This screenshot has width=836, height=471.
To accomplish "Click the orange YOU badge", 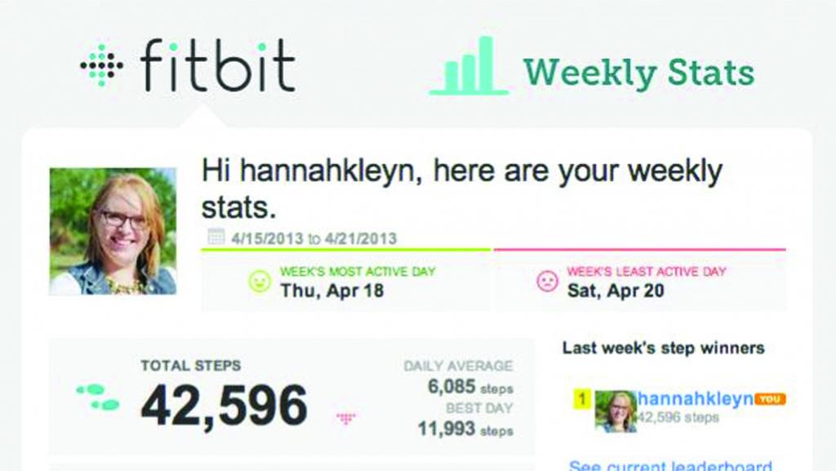I will coord(770,398).
